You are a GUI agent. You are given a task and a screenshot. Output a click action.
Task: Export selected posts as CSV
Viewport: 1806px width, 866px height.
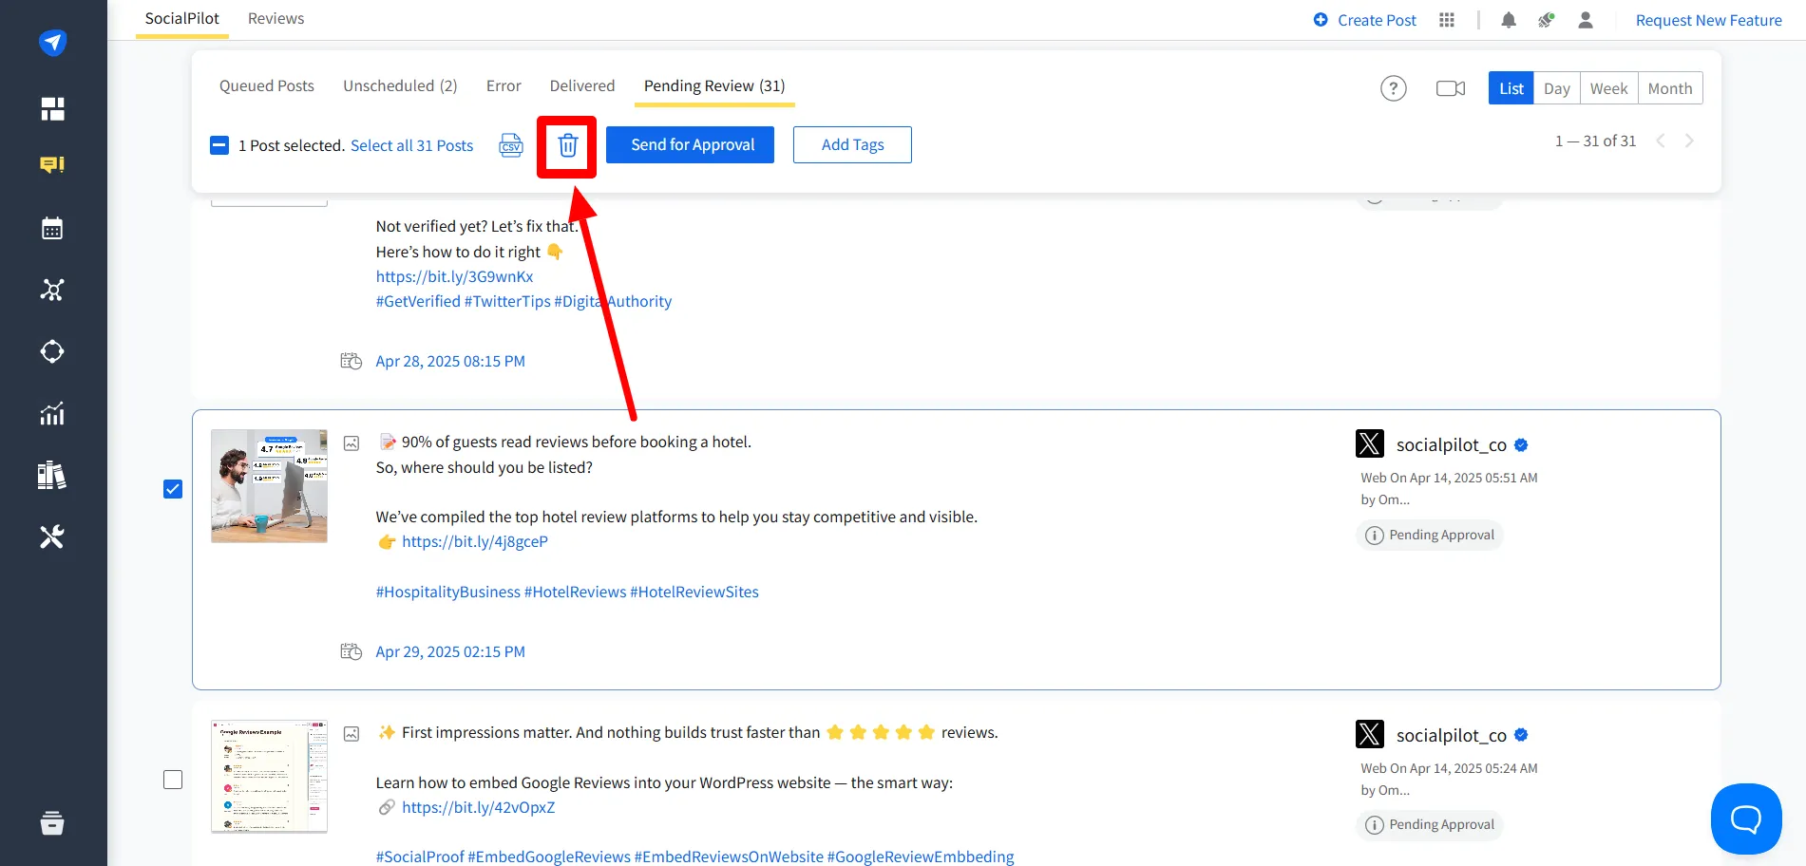click(511, 145)
